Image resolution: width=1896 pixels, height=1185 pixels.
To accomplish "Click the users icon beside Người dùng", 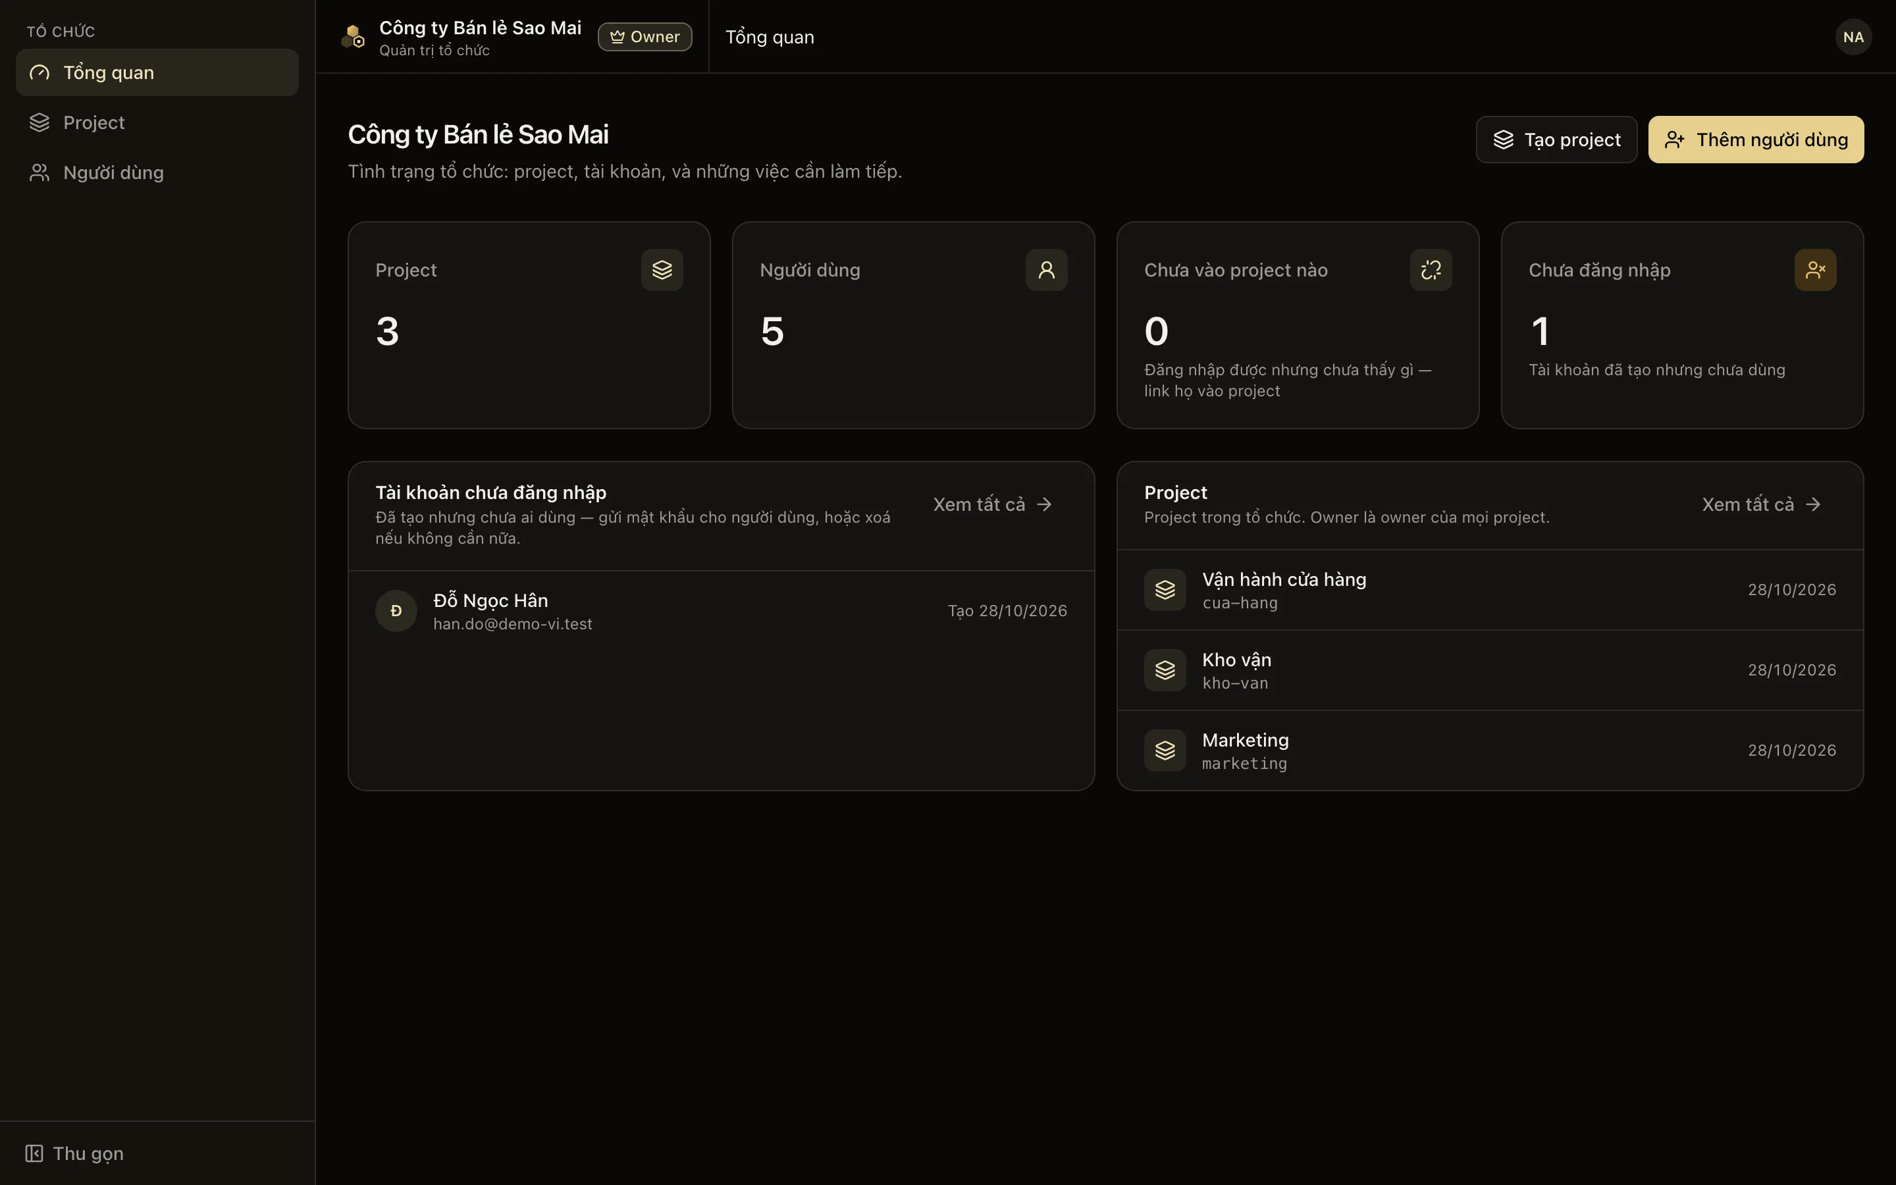I will pos(39,172).
